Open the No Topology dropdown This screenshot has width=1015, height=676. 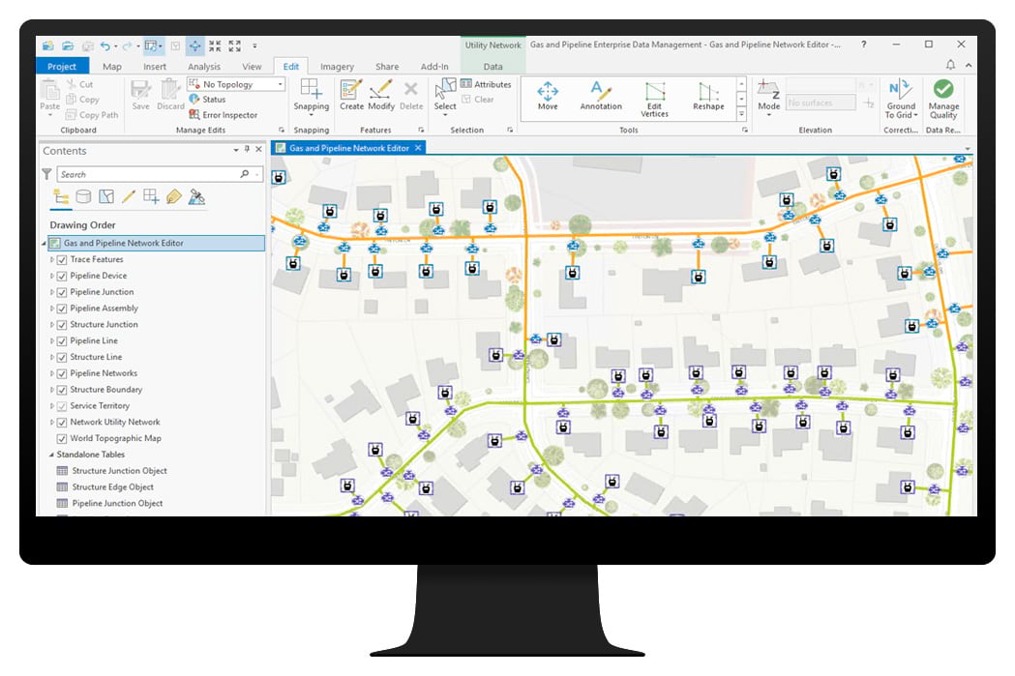(x=236, y=84)
